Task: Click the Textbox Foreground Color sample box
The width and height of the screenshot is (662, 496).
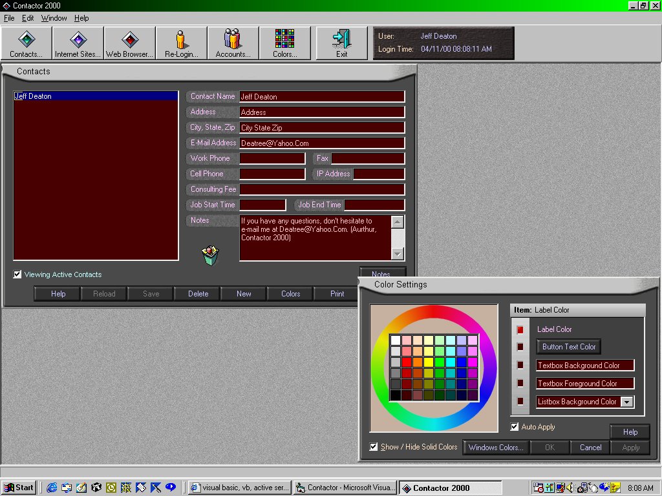Action: pyautogui.click(x=585, y=384)
